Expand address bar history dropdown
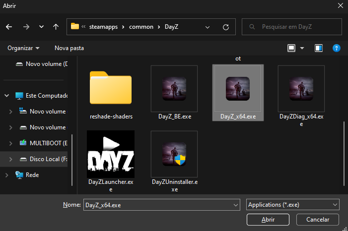 coord(208,27)
